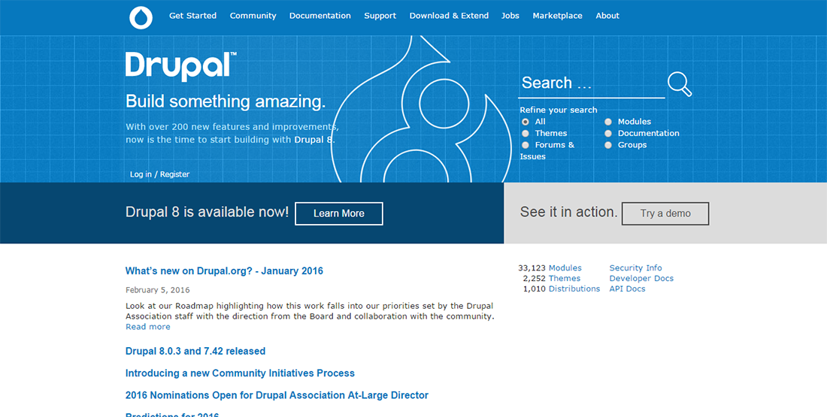
Task: Click the Themes count link
Action: 565,278
